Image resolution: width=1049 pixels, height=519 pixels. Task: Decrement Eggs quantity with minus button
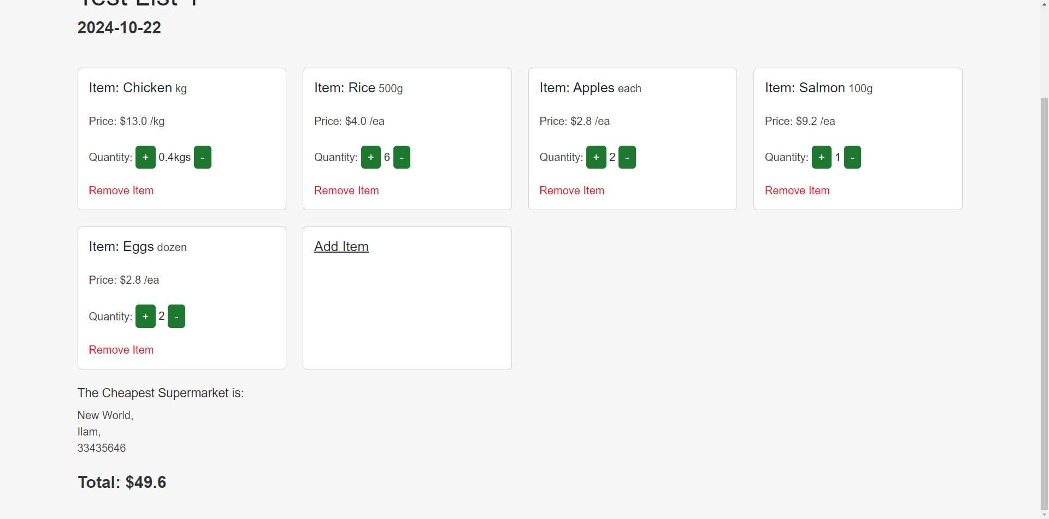[176, 317]
